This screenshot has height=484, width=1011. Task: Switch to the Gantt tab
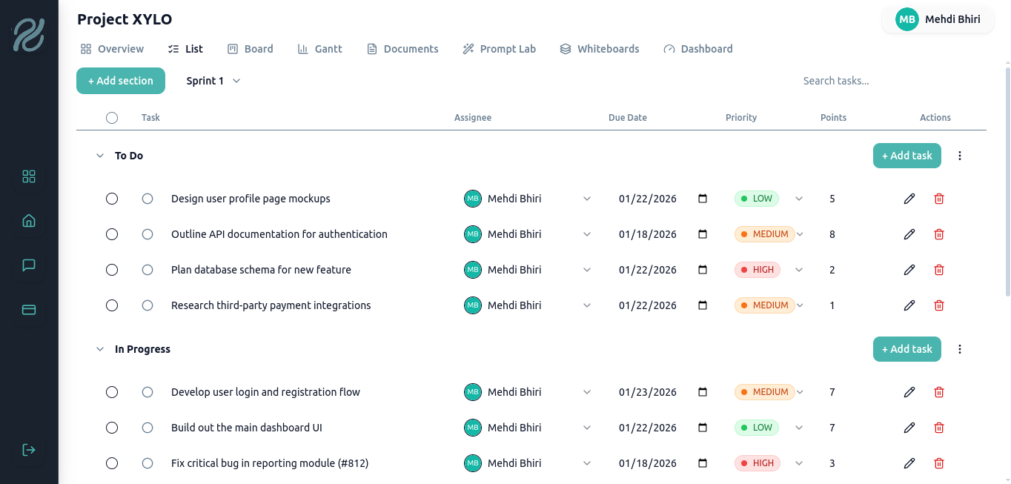[x=319, y=49]
